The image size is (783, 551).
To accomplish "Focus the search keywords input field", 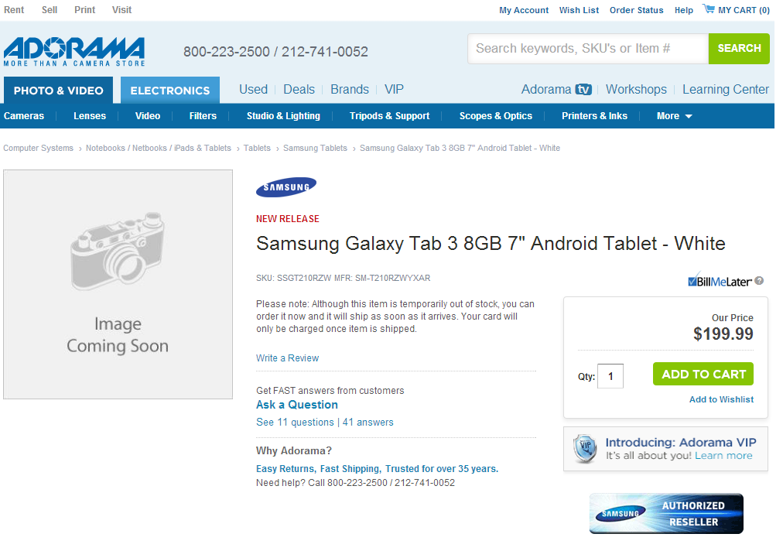I will point(588,49).
